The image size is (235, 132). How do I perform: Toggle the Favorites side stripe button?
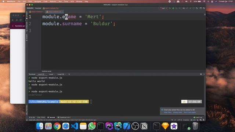[x=27, y=110]
